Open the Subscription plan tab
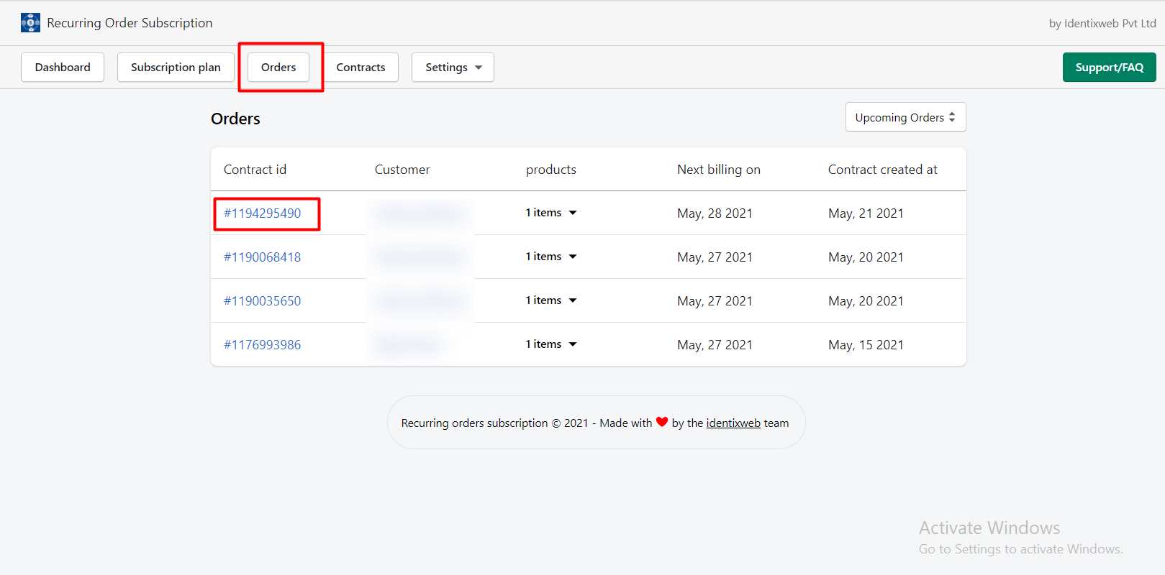Screen dimensions: 1165x575 click(176, 67)
